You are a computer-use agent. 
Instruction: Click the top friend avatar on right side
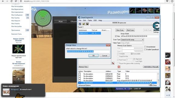(168, 55)
